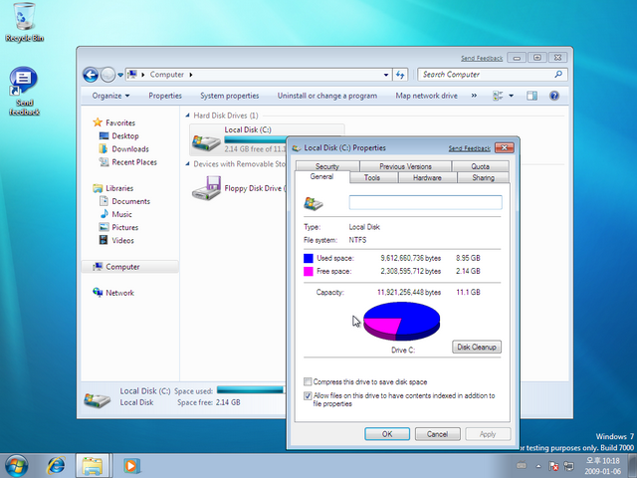Toggle Allow files indexed checkbox
The width and height of the screenshot is (637, 478).
click(308, 395)
